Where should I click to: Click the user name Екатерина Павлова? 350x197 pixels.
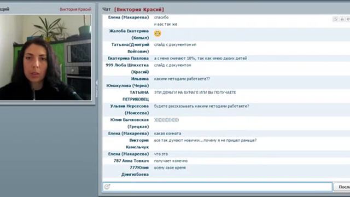click(128, 59)
